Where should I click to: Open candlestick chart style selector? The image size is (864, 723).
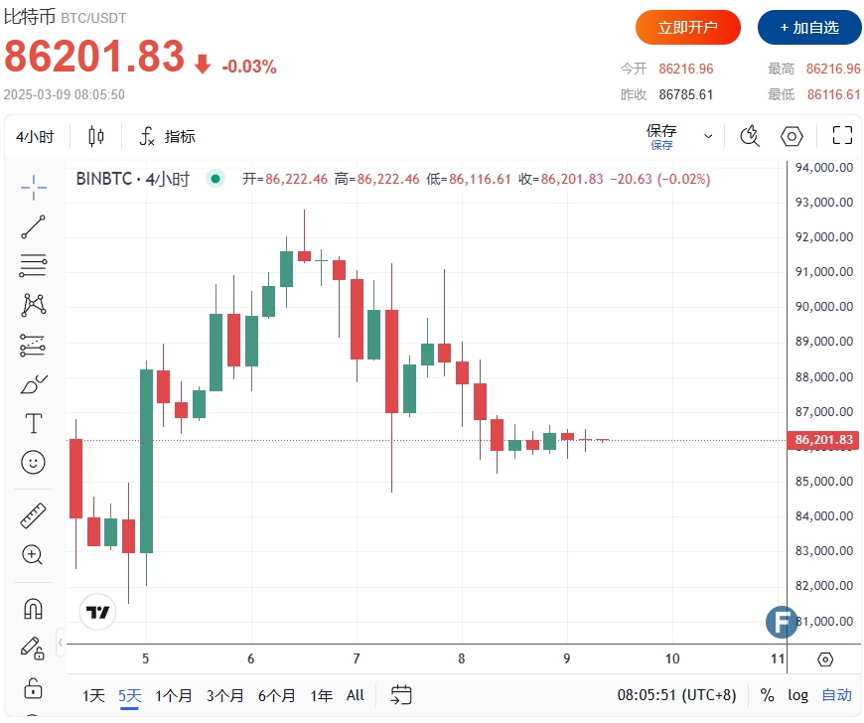[x=96, y=136]
